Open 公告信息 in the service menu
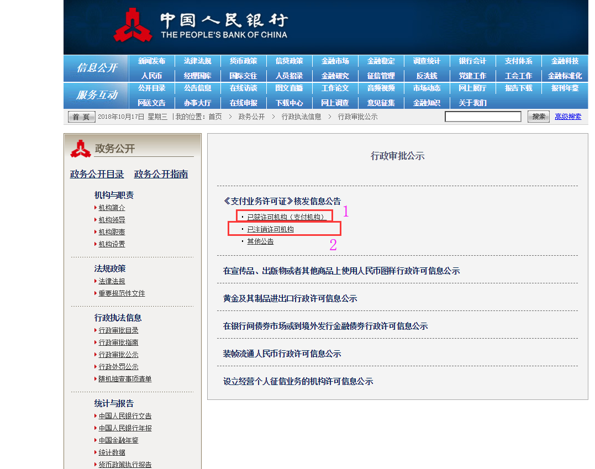The width and height of the screenshot is (595, 469). pos(197,88)
